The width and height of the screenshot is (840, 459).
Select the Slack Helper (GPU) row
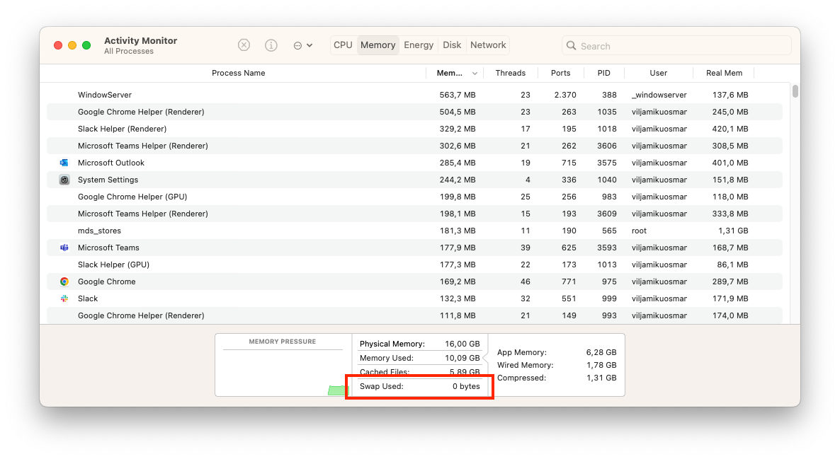coord(414,265)
